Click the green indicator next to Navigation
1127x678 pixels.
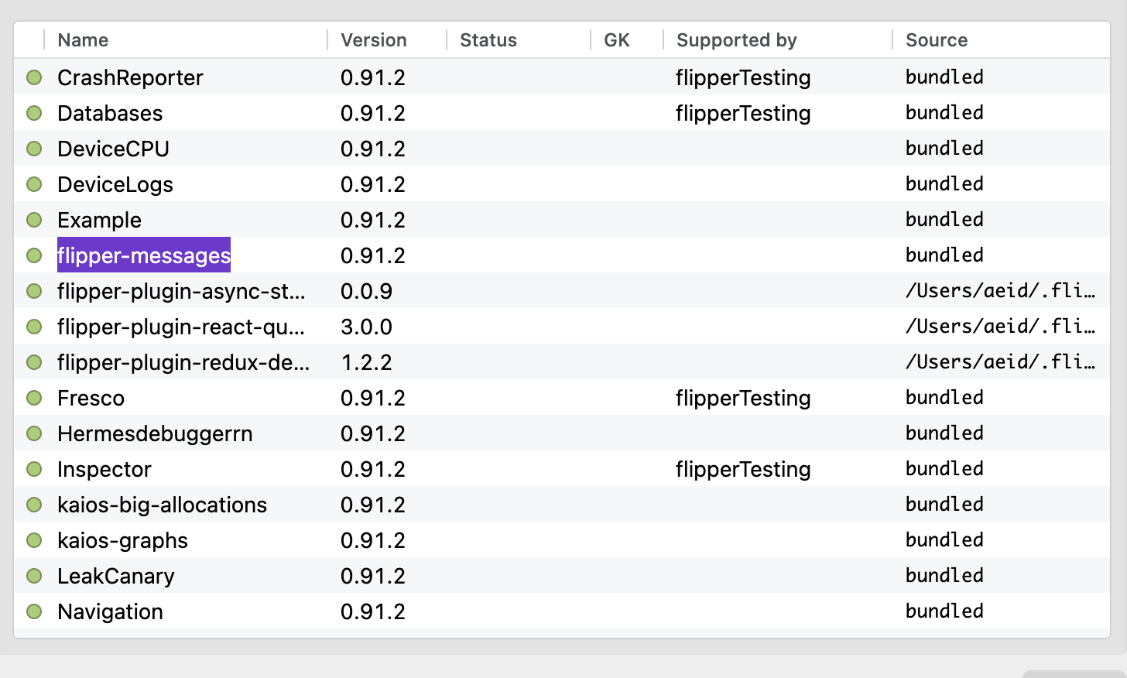[x=34, y=611]
